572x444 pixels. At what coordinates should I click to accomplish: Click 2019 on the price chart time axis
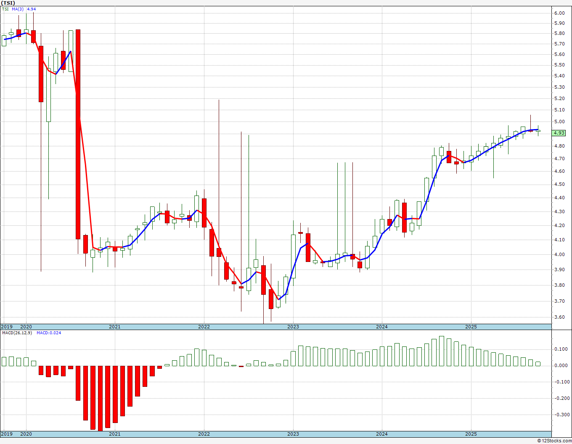pos(7,327)
